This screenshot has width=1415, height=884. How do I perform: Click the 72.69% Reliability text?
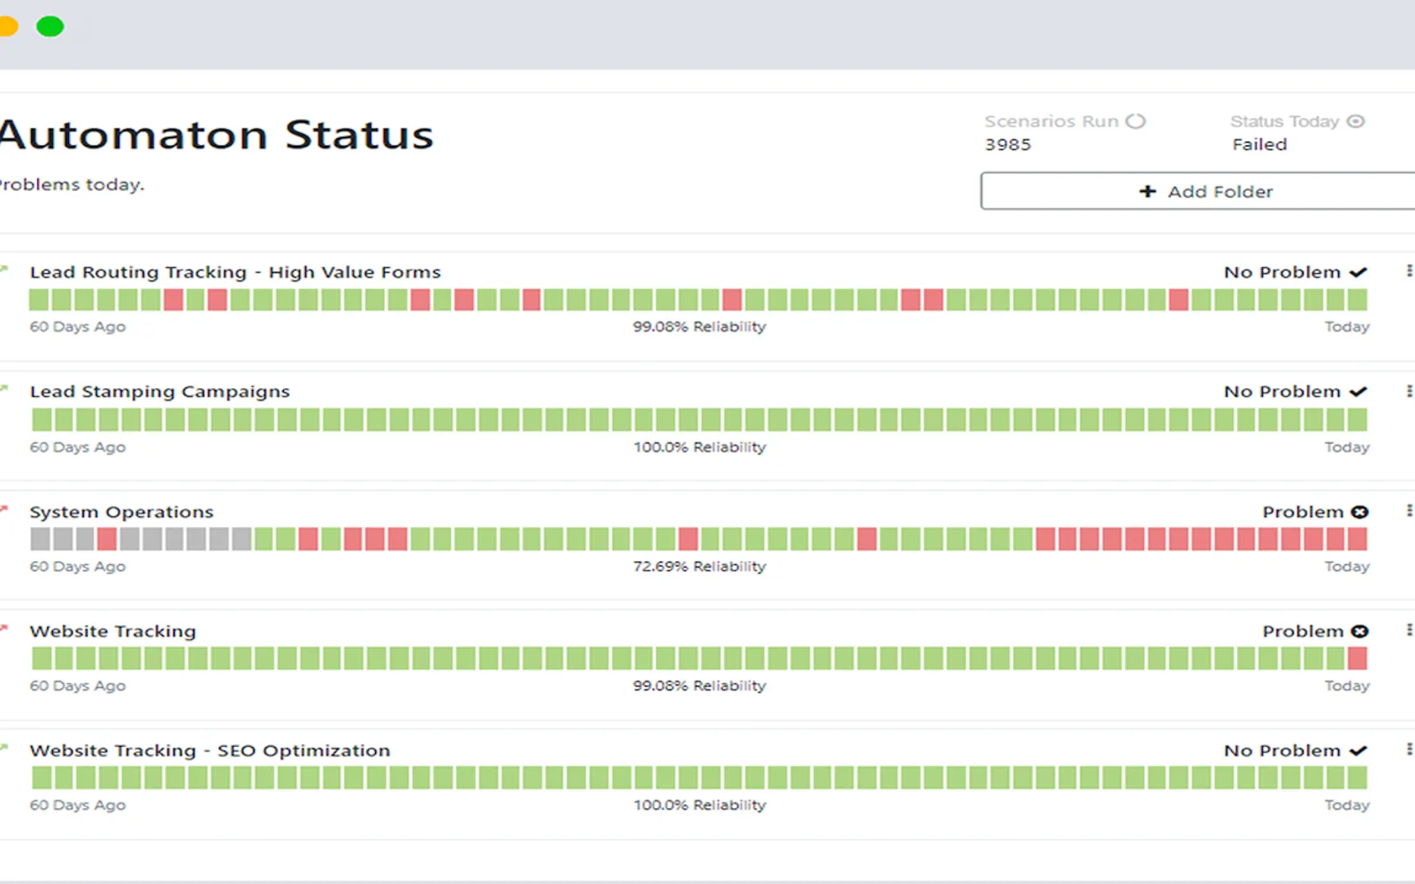[700, 567]
